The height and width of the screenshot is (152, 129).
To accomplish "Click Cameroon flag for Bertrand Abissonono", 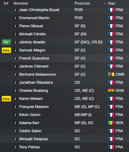I will 111,74.
